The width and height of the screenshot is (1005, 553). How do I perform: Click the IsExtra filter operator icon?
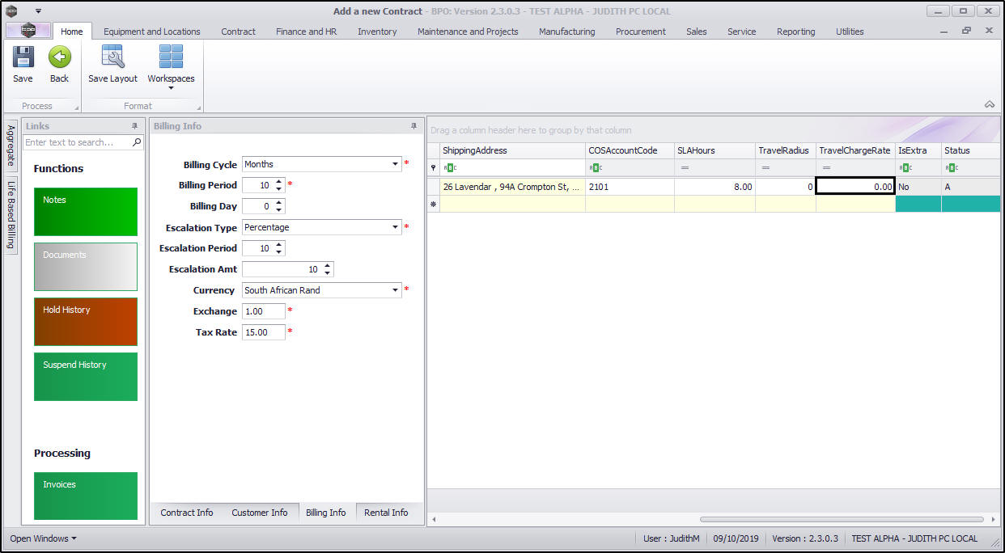905,168
